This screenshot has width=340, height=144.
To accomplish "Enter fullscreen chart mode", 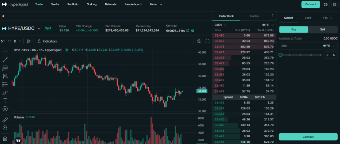I will click(x=208, y=41).
